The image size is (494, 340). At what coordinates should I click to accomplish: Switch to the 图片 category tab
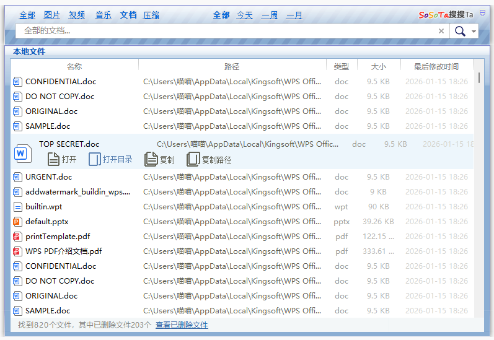(x=52, y=15)
